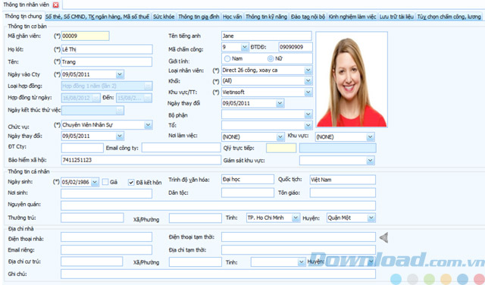This screenshot has width=485, height=285.
Task: Toggle the Đã kết hôn checkbox
Action: click(131, 182)
